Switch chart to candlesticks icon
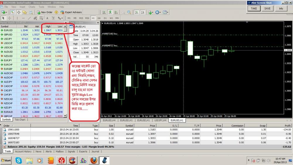Screen dimensions: 293x165 [110, 12]
